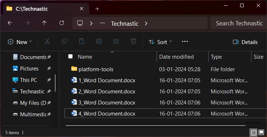
Task: Go back with the left arrow
Action: pyautogui.click(x=10, y=23)
